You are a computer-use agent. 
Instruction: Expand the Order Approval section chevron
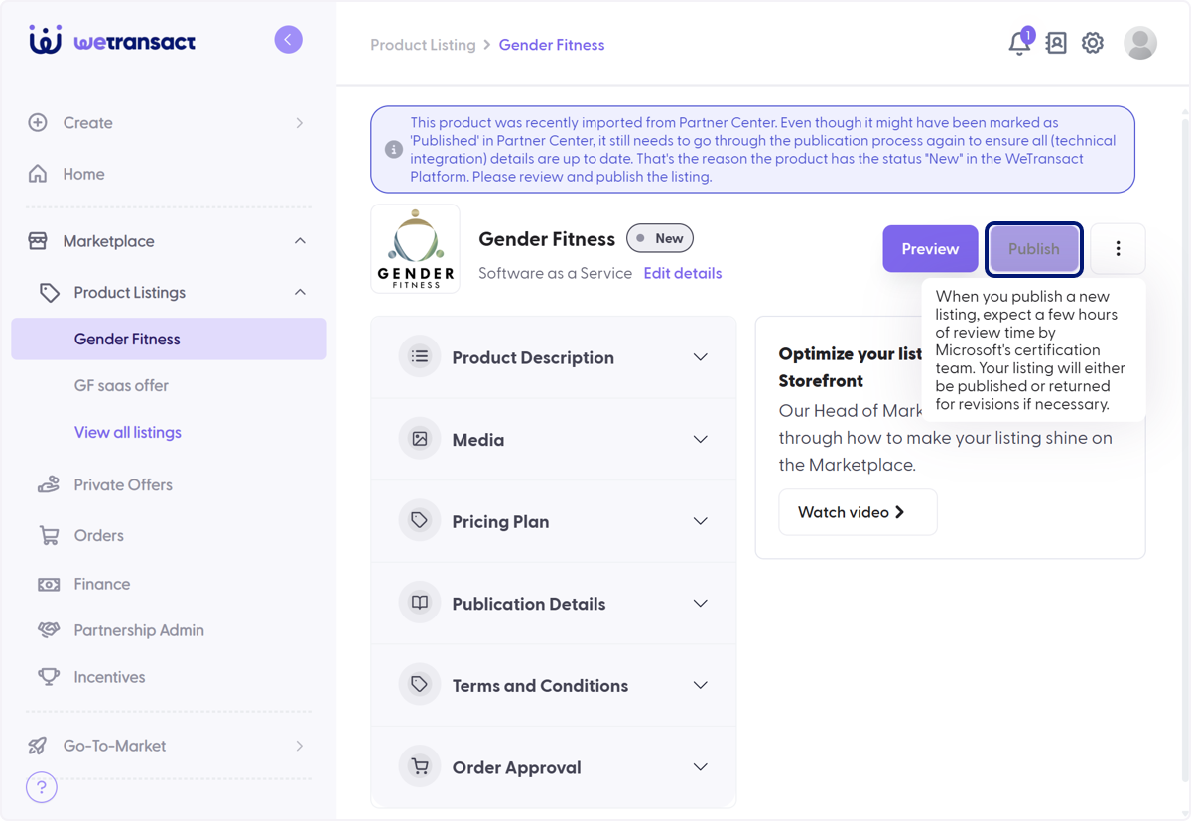[x=701, y=767]
